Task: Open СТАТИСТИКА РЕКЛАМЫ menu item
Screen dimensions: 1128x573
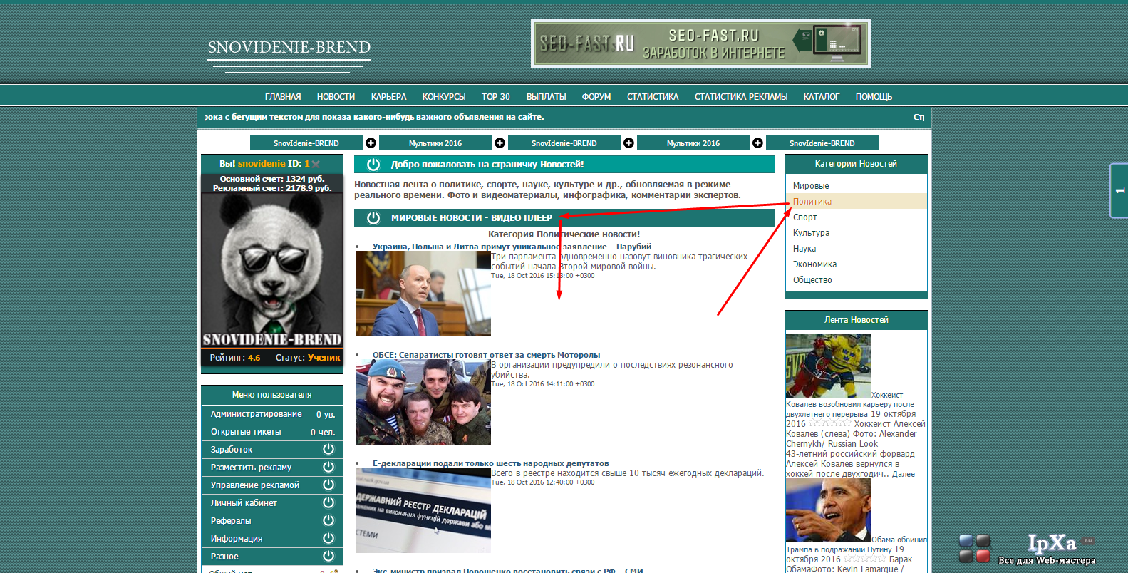Action: point(741,97)
